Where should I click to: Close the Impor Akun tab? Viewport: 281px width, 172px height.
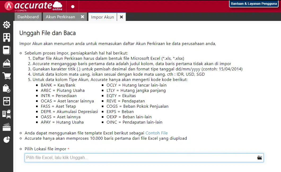pos(121,17)
